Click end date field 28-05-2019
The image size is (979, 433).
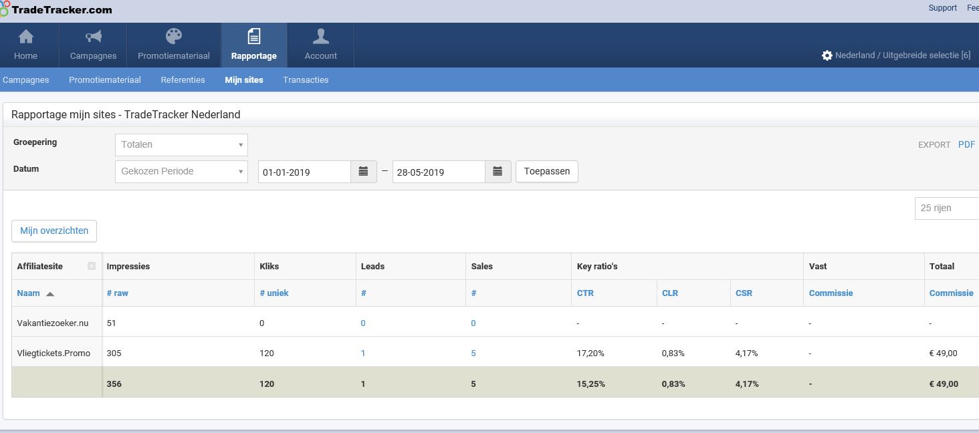click(x=439, y=172)
